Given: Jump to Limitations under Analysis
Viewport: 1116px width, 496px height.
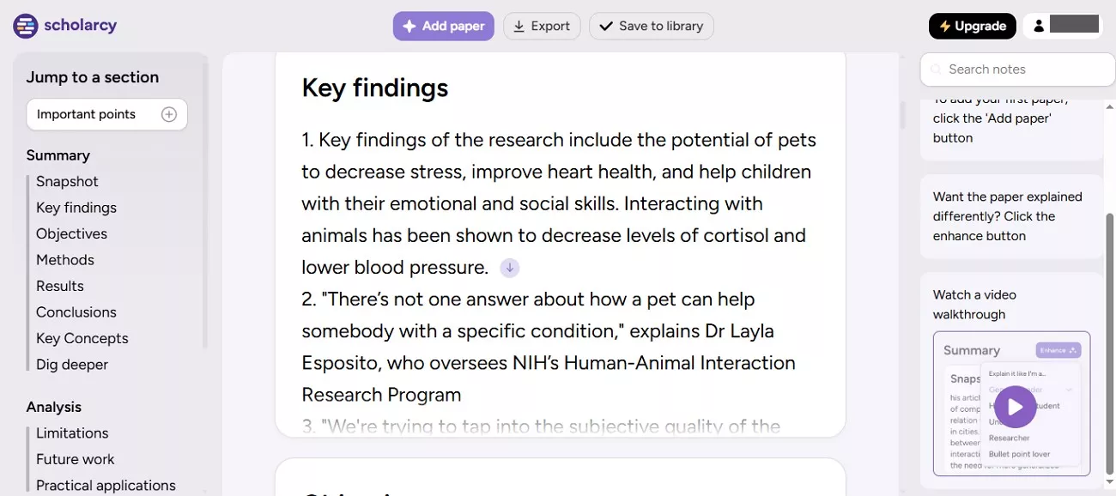Looking at the screenshot, I should [72, 433].
